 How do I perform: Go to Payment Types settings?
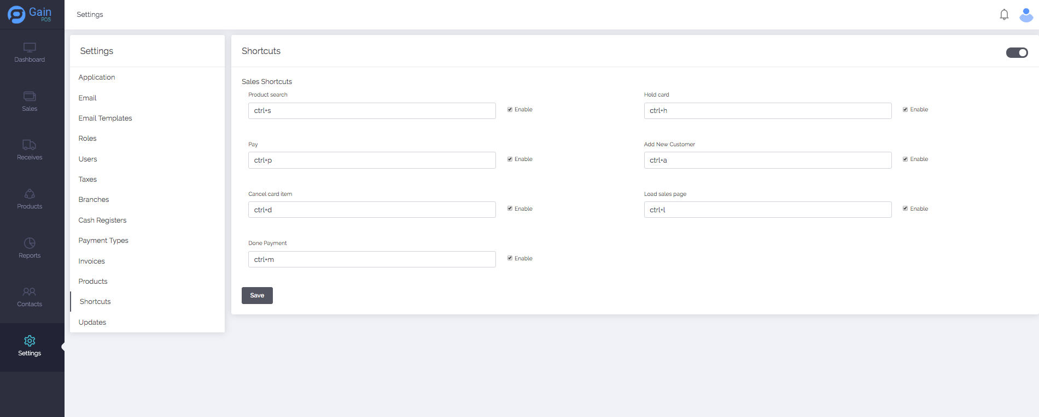103,241
